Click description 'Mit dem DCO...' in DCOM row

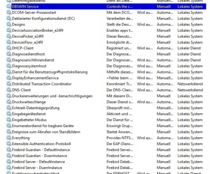[119, 12]
